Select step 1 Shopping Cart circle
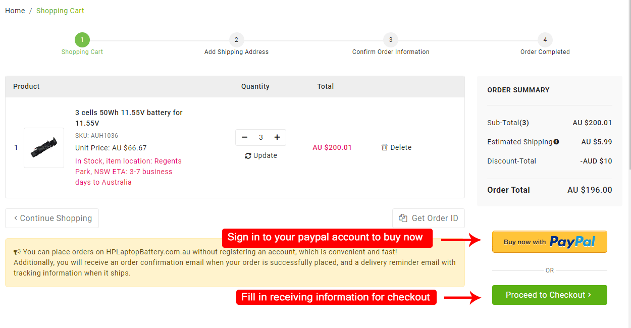The width and height of the screenshot is (631, 328). coord(82,40)
